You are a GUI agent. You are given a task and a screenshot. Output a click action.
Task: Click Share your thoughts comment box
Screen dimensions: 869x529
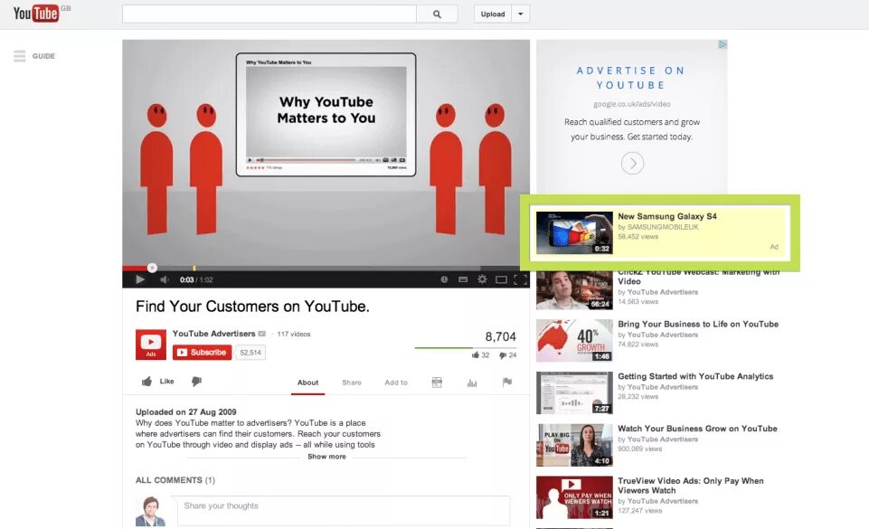(x=344, y=511)
